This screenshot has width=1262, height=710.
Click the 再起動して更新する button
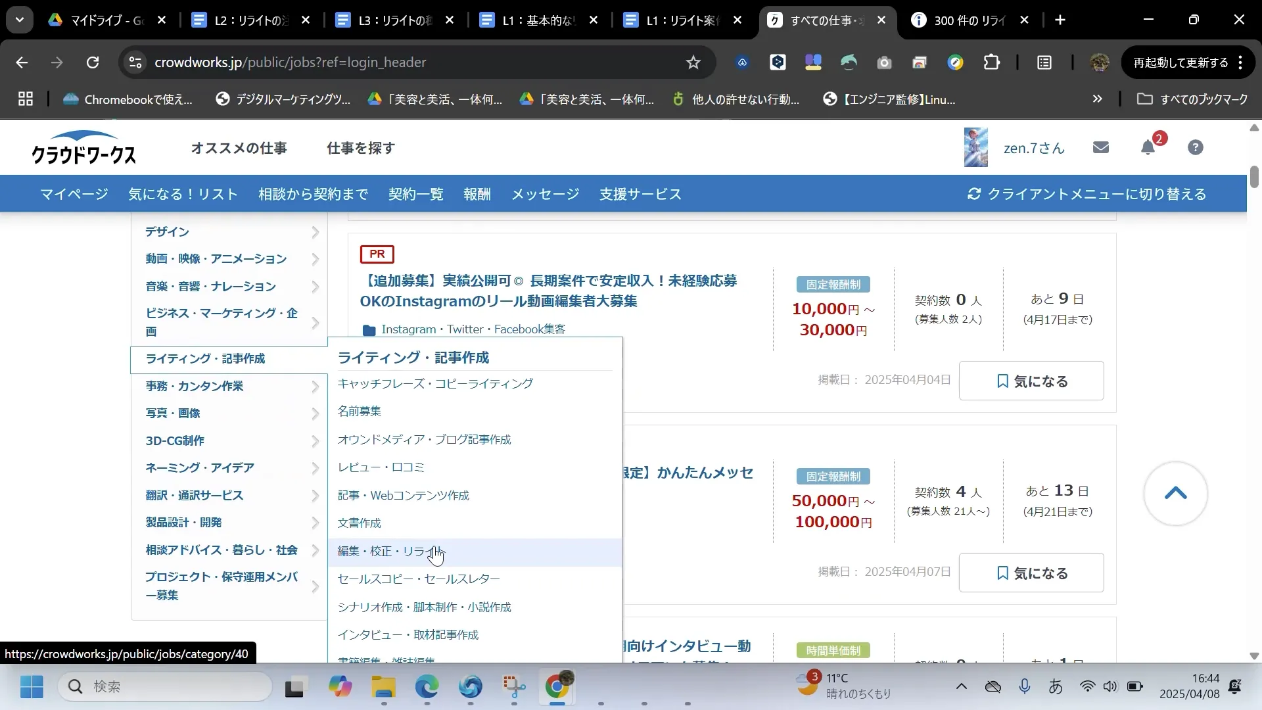tap(1179, 62)
